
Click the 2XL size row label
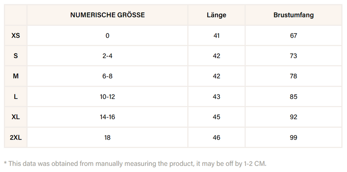point(16,137)
